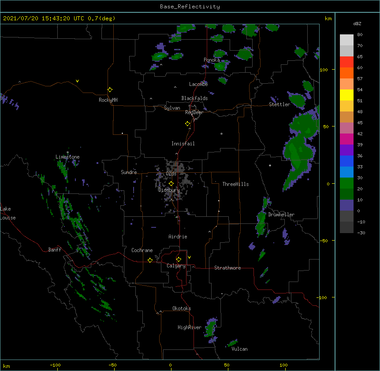Click the Okotoks label

tap(182, 308)
